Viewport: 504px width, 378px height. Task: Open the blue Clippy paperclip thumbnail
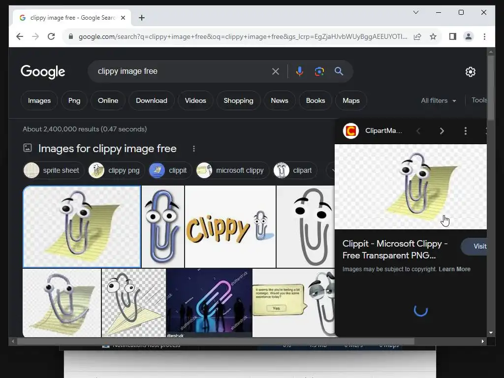point(163,226)
